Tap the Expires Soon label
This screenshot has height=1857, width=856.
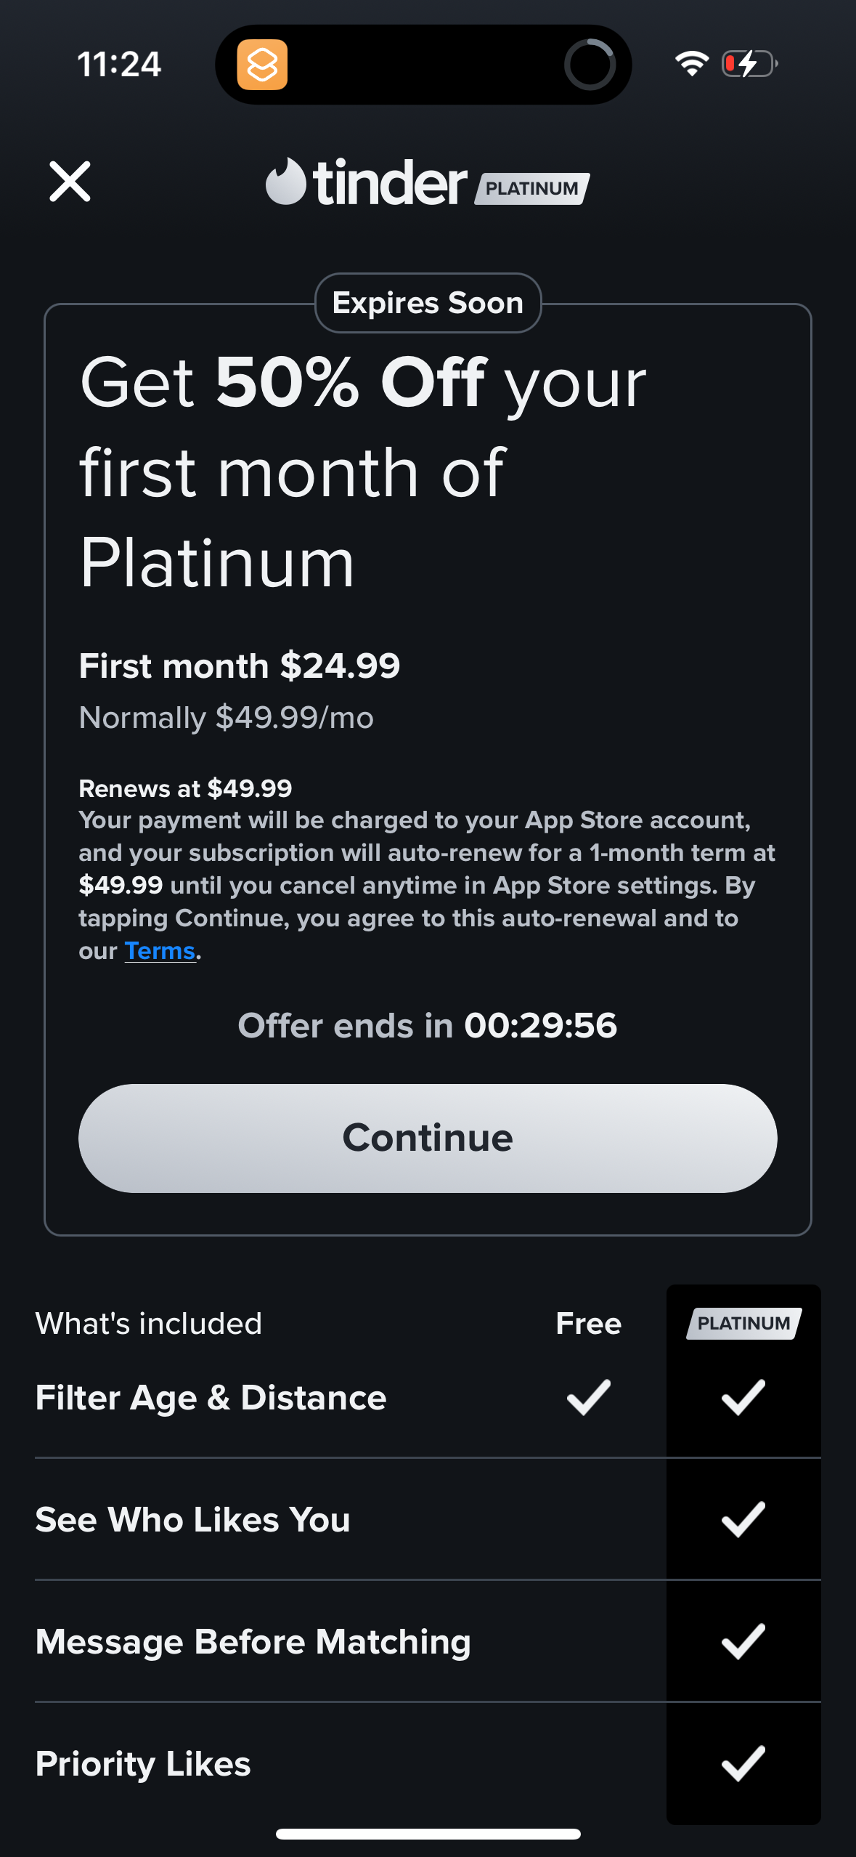[428, 303]
